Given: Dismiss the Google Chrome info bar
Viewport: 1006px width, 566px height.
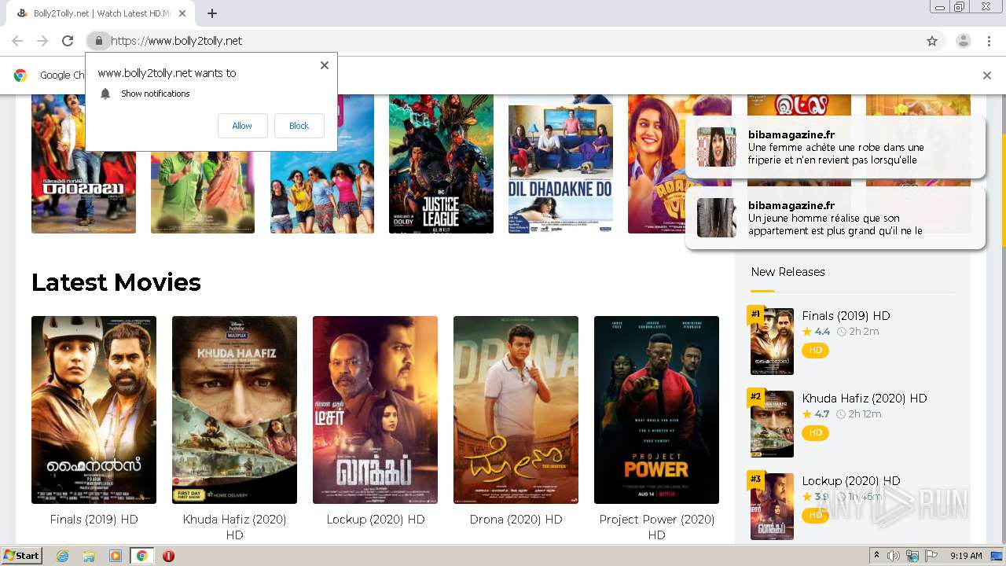Looking at the screenshot, I should click(x=986, y=75).
